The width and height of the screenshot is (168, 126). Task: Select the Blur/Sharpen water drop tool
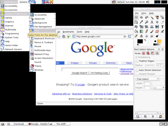147,36
